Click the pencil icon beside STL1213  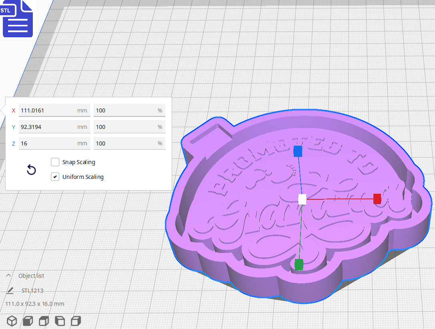(10, 291)
